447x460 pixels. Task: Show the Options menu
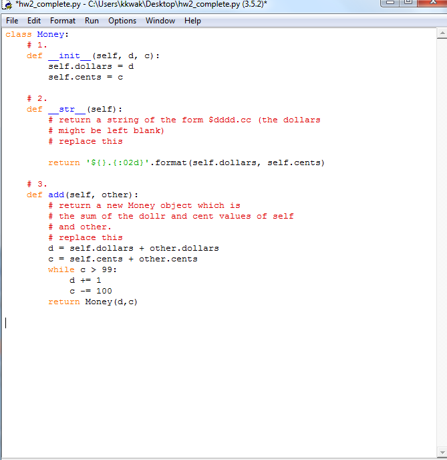pos(122,21)
